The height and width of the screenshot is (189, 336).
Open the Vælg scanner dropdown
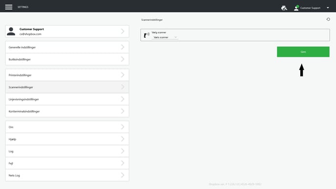pos(165,37)
